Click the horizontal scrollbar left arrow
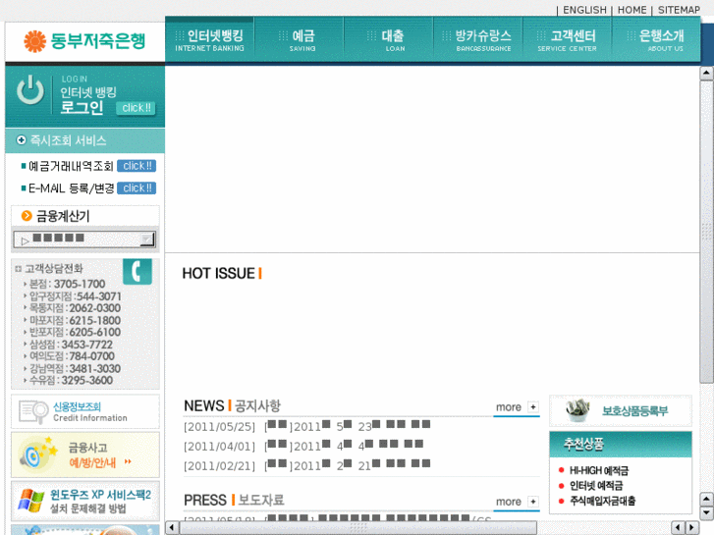This screenshot has width=714, height=535. [x=172, y=528]
